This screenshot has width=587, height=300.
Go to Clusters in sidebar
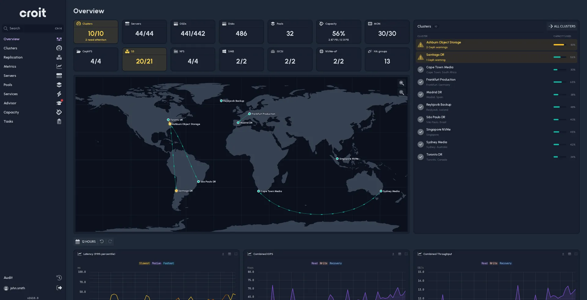[x=32, y=48]
